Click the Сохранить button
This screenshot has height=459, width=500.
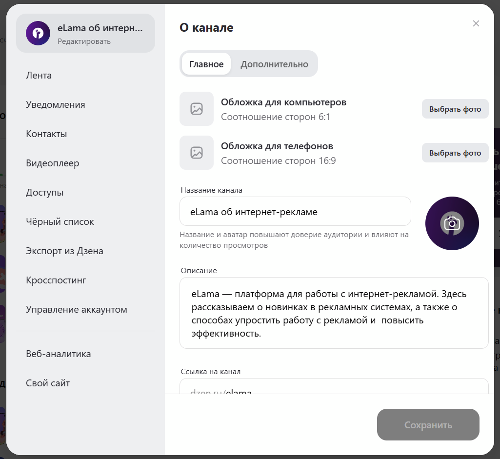(x=428, y=424)
